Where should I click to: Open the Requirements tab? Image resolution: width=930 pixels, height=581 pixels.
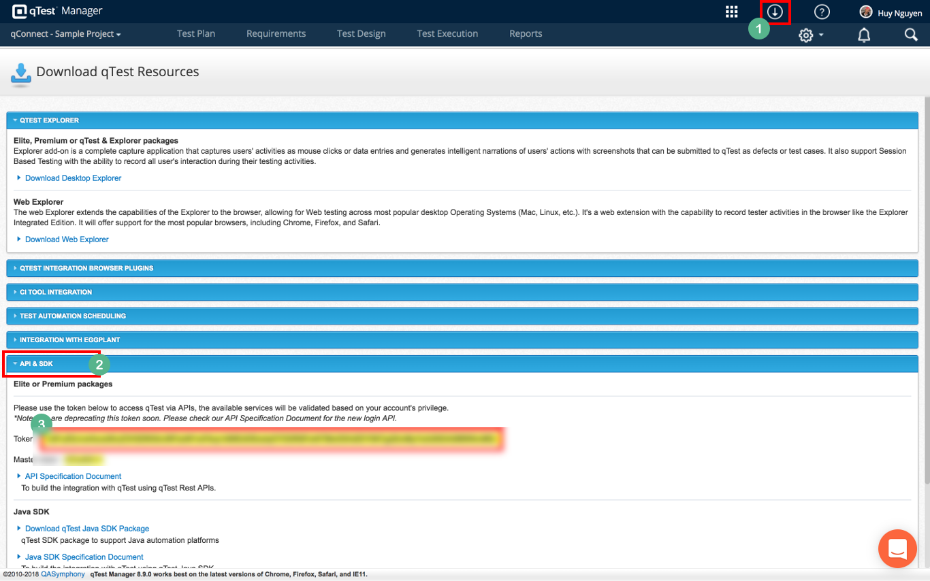coord(276,33)
